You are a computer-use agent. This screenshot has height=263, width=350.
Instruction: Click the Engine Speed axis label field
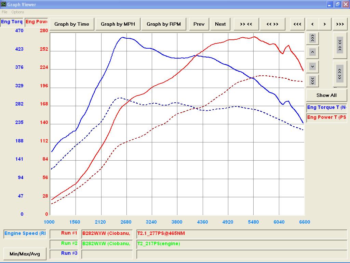[25, 234]
